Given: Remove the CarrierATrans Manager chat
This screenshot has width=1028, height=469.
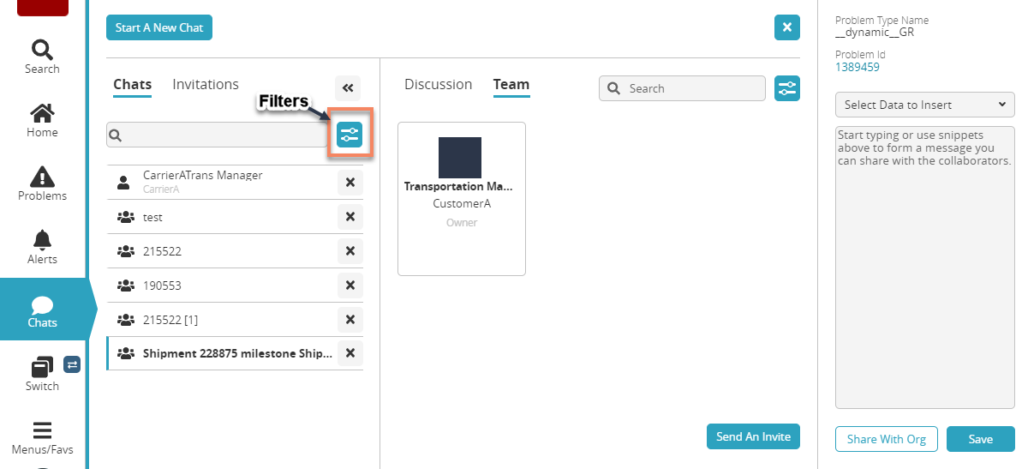Looking at the screenshot, I should (350, 182).
